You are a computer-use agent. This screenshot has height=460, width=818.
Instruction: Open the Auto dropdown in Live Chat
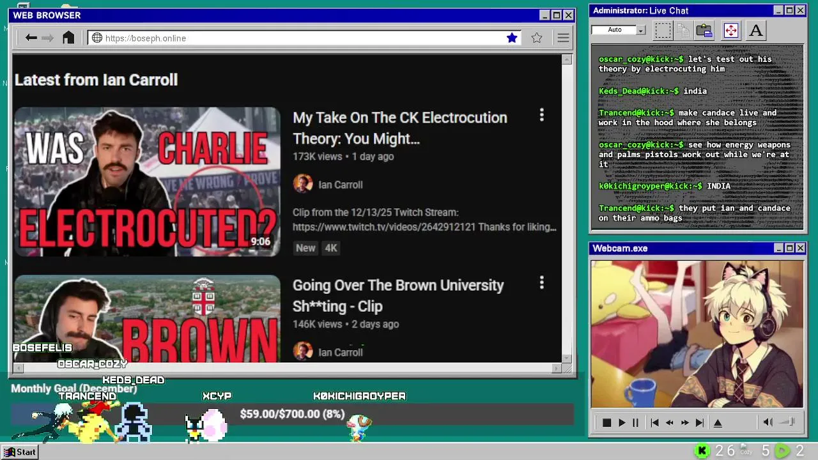tap(641, 30)
